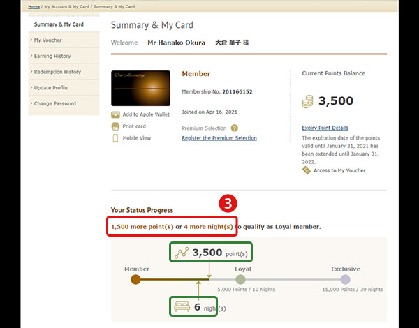419x328 pixels.
Task: Open Update Profile sidebar item
Action: [50, 88]
